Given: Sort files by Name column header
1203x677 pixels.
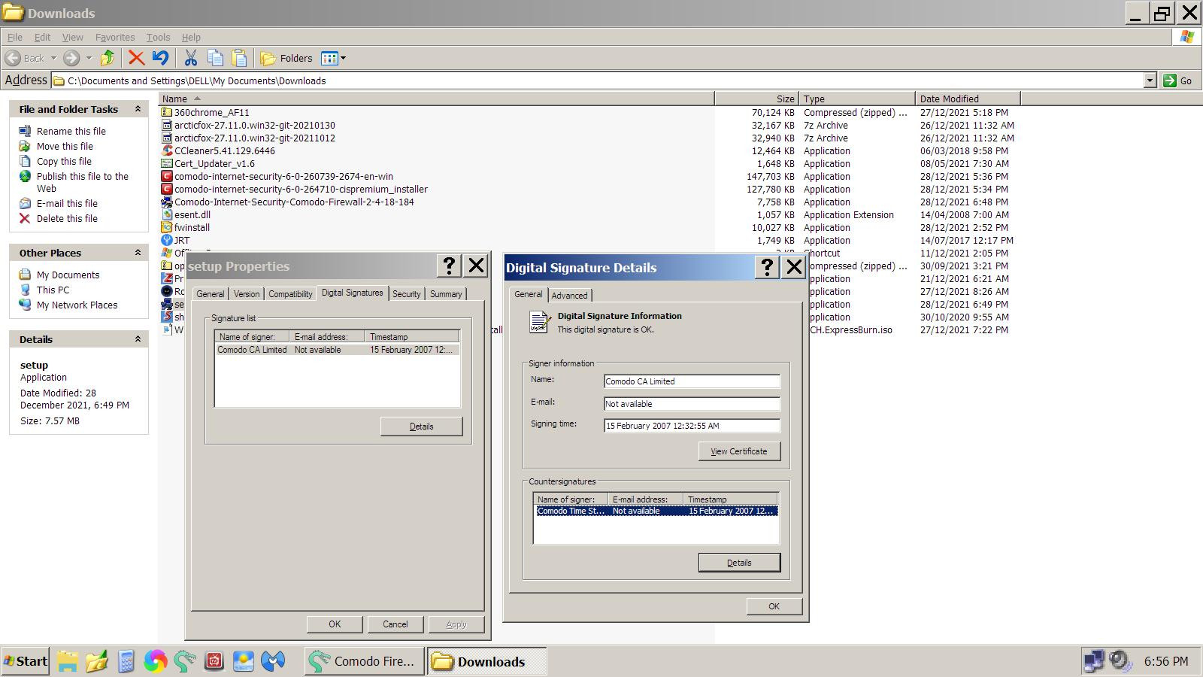Looking at the screenshot, I should coord(436,99).
